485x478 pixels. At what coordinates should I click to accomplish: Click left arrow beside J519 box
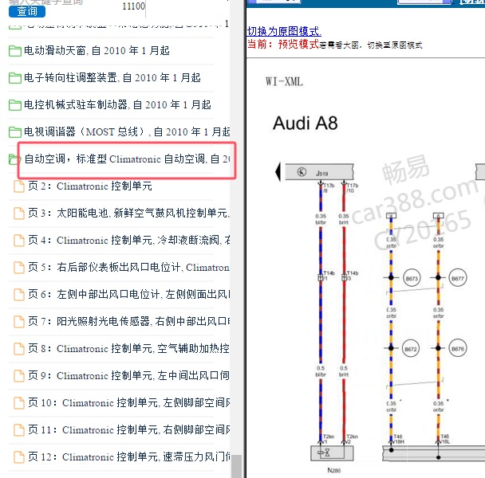pos(278,171)
